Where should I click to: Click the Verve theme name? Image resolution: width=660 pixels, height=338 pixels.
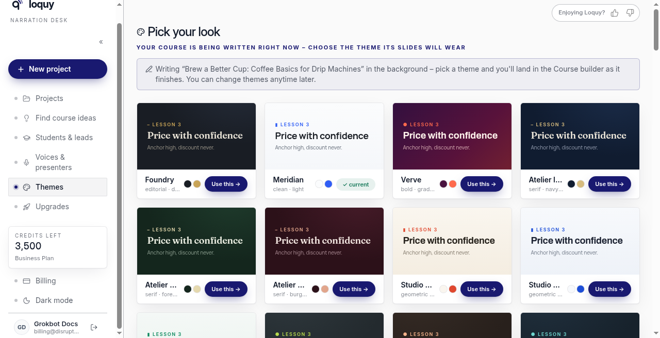(x=411, y=180)
